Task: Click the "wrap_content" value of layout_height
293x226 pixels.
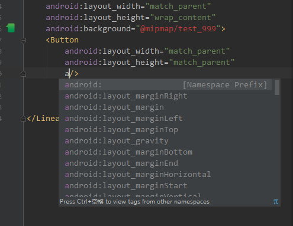Action: 182,18
